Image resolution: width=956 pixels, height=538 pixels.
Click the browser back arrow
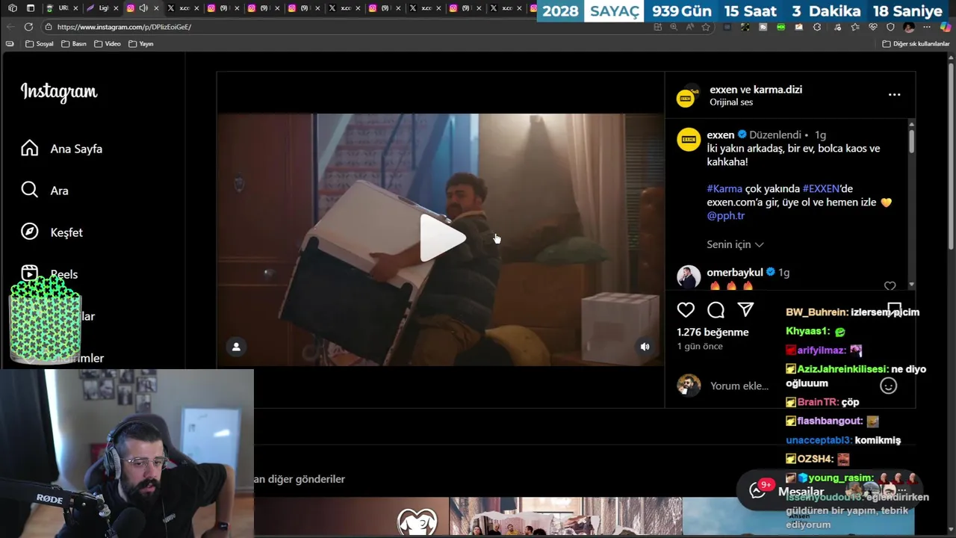pyautogui.click(x=10, y=27)
